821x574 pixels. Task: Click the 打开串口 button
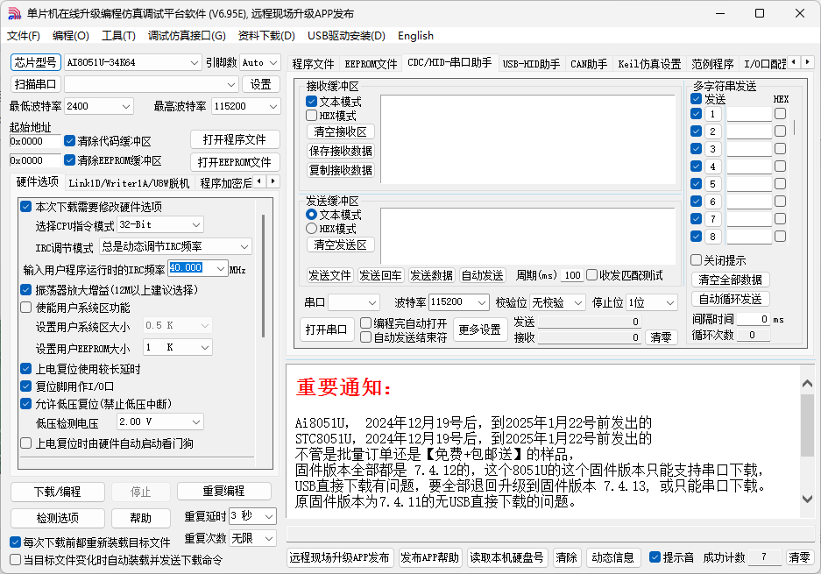(x=326, y=330)
